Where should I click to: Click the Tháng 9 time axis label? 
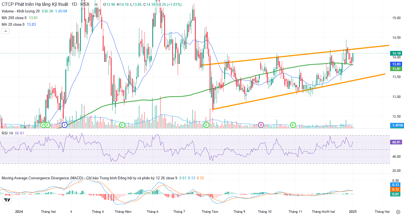239,212
